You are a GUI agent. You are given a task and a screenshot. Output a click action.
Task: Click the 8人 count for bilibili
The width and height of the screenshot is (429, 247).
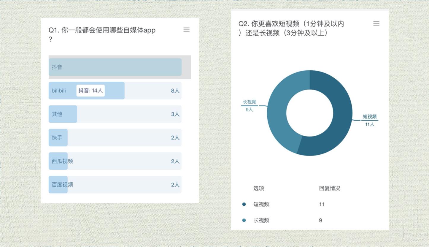(x=175, y=91)
